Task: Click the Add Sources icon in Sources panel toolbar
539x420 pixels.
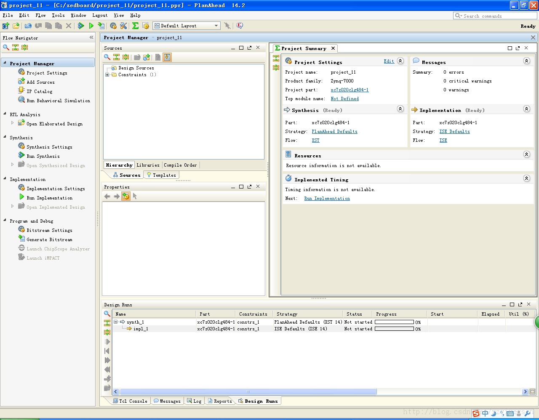Action: pyautogui.click(x=147, y=57)
